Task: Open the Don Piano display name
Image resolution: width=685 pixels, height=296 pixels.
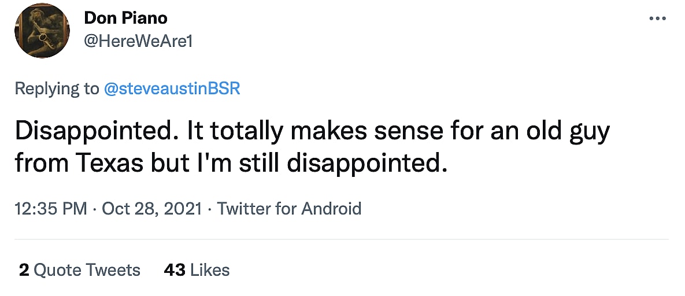Action: point(125,18)
